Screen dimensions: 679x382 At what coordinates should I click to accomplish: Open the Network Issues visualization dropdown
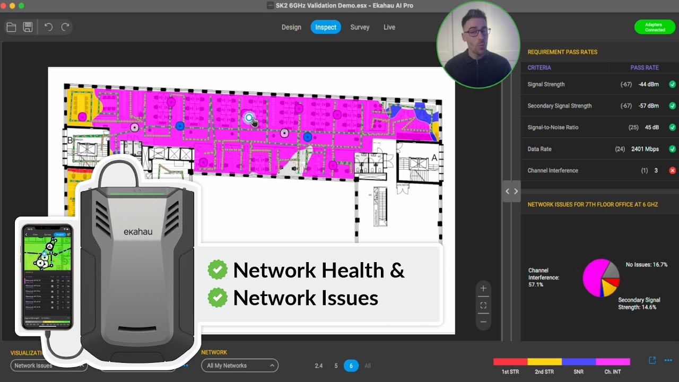click(49, 366)
